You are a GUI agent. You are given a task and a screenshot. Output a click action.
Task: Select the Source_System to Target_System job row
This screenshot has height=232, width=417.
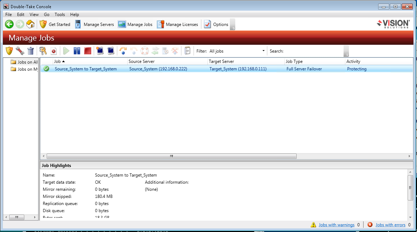click(86, 69)
